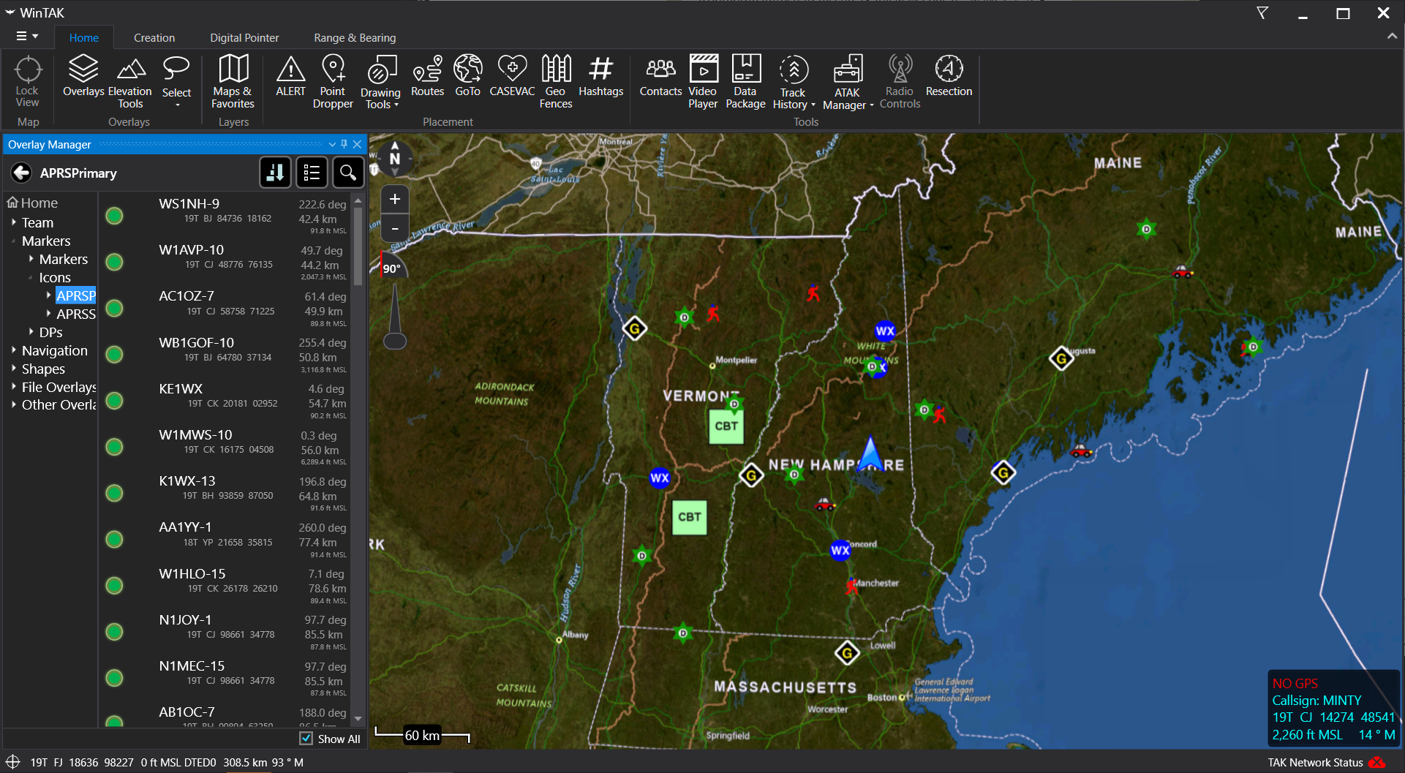The width and height of the screenshot is (1405, 773).
Task: Choose the Point Dropper tool
Action: pos(333,81)
